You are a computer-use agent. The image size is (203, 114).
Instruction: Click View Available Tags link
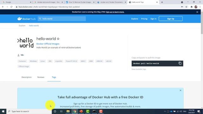139,69
